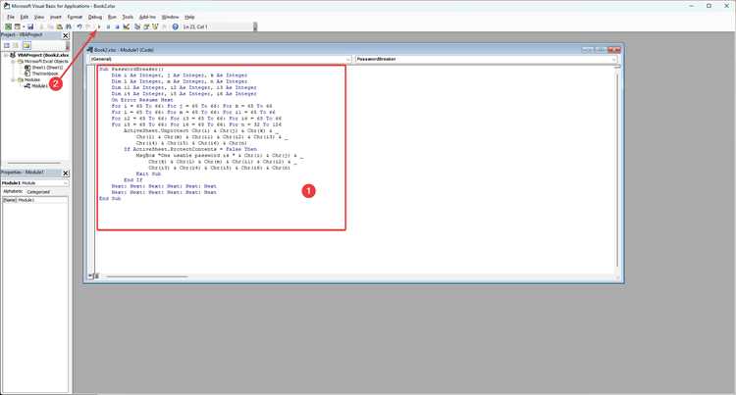This screenshot has height=395, width=736.
Task: Open the Help menu
Action: [x=189, y=17]
